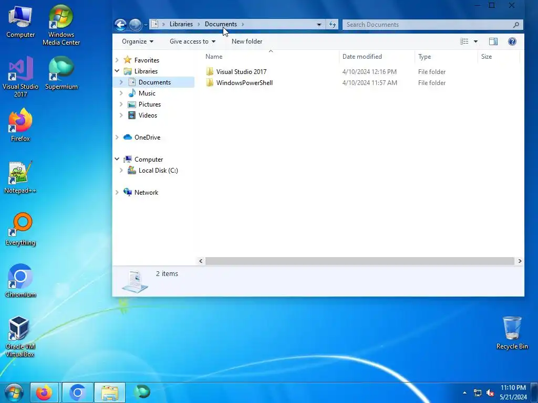Focus the Search Documents field
Image resolution: width=538 pixels, height=403 pixels.
(x=433, y=24)
